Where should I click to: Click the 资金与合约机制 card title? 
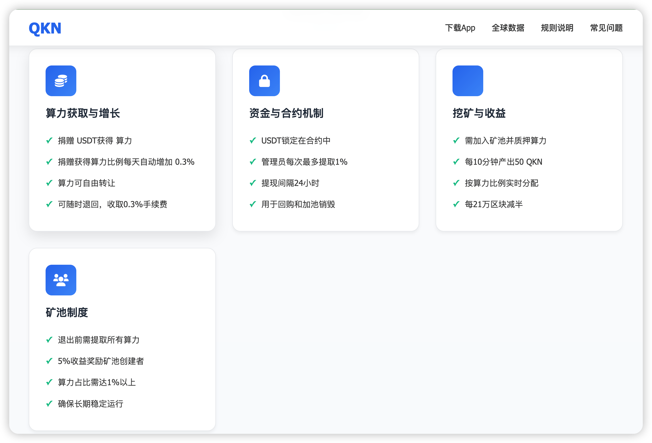(x=286, y=113)
